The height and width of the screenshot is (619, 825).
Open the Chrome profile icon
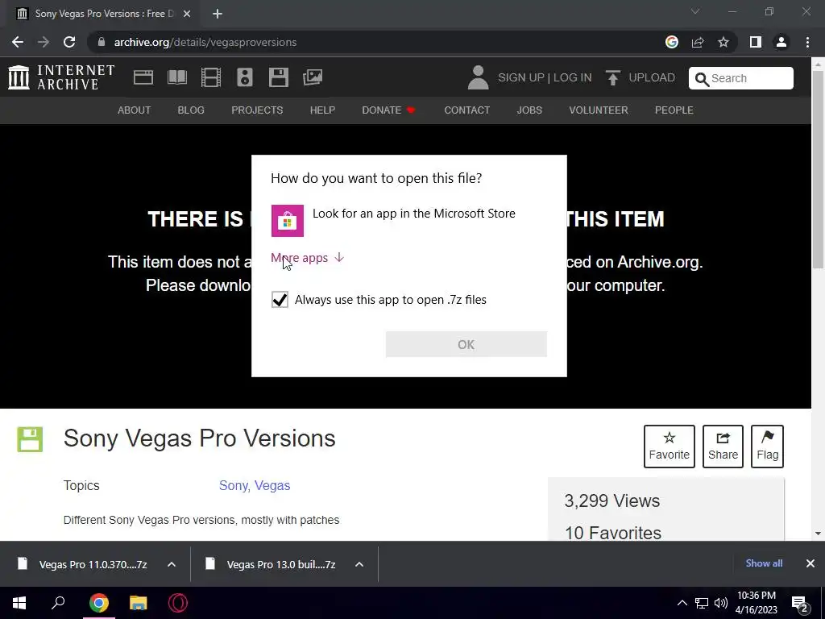click(781, 42)
